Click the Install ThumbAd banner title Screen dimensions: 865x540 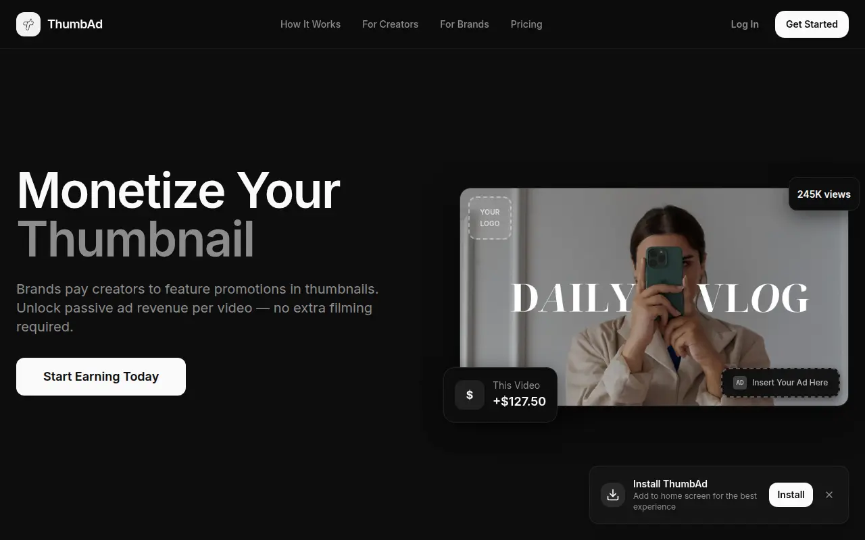670,484
